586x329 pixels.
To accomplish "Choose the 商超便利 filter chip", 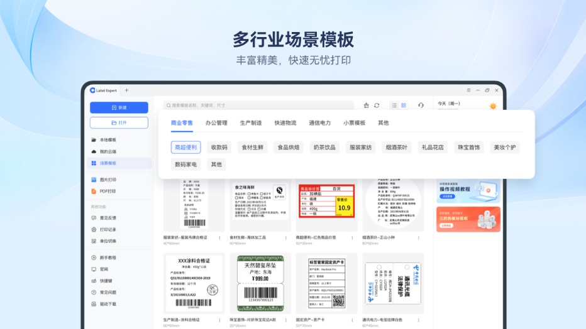I will (185, 148).
